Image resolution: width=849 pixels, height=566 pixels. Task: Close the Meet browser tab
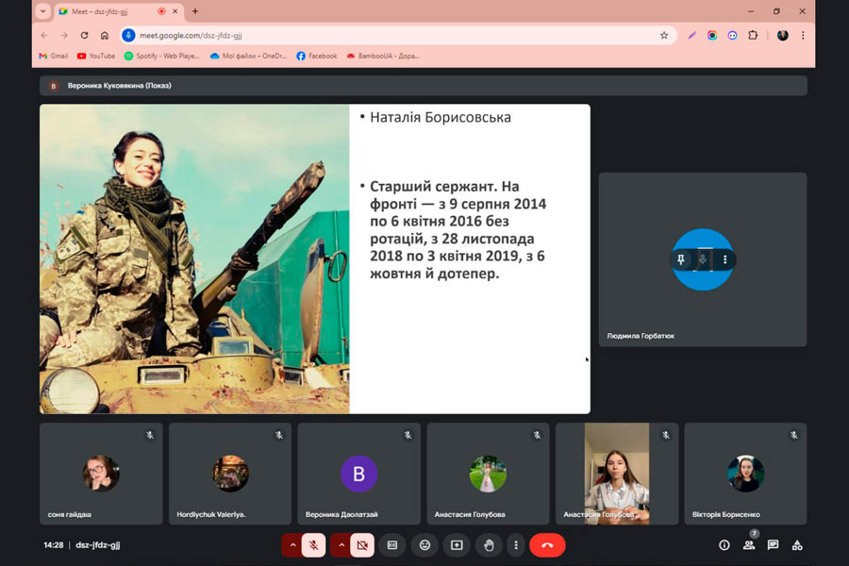pyautogui.click(x=175, y=11)
